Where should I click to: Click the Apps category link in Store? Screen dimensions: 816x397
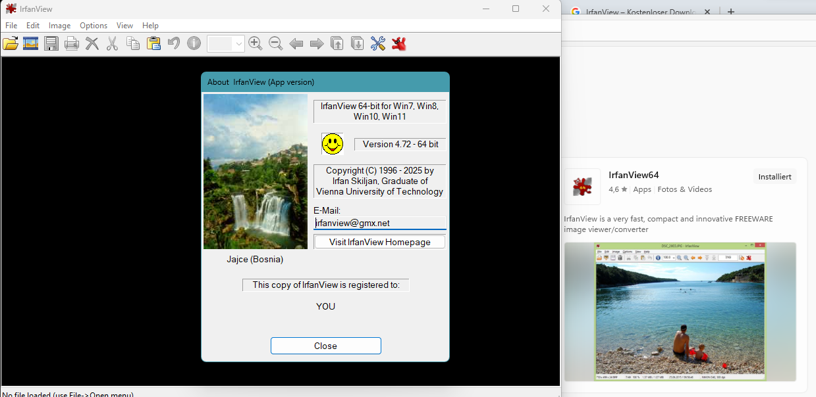point(641,189)
